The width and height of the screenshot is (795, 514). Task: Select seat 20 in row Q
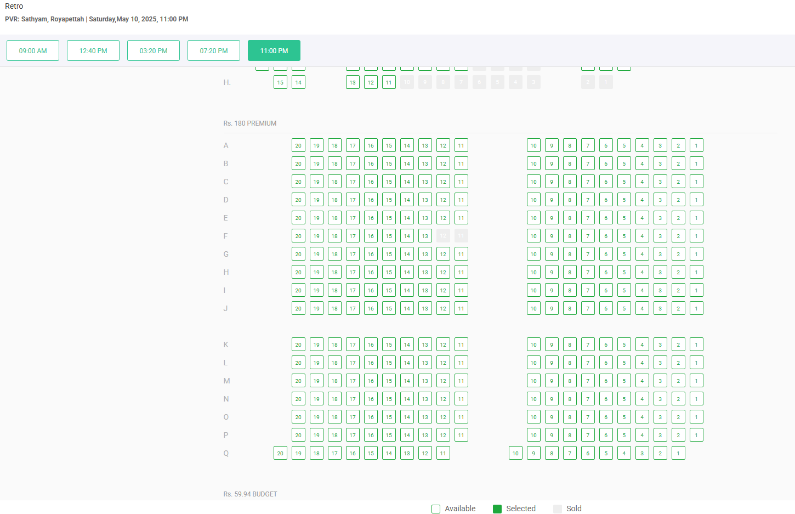pos(280,453)
